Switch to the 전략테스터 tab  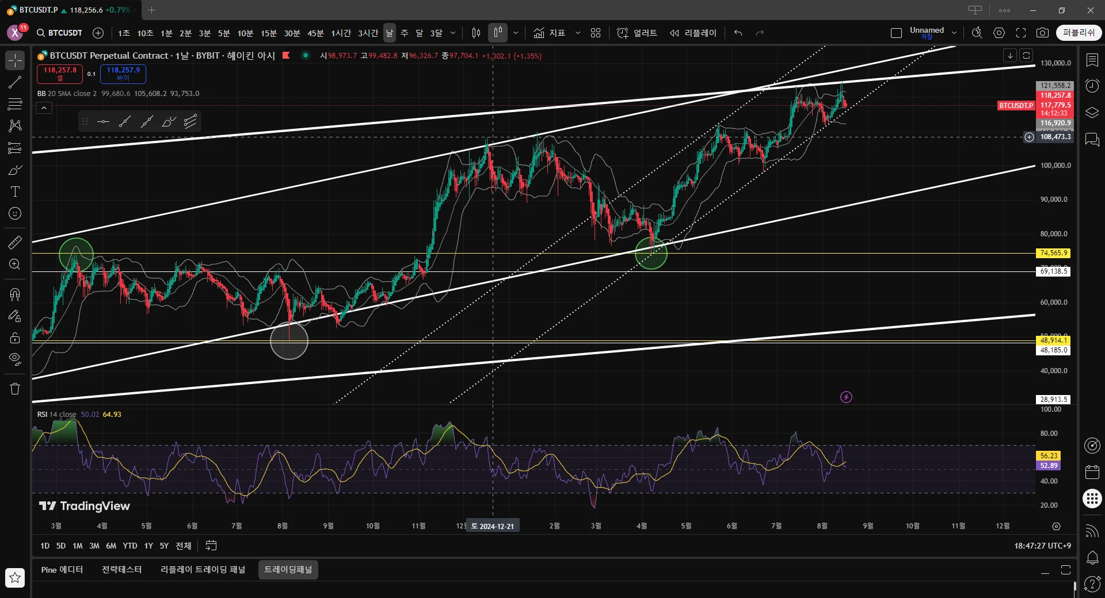[121, 569]
